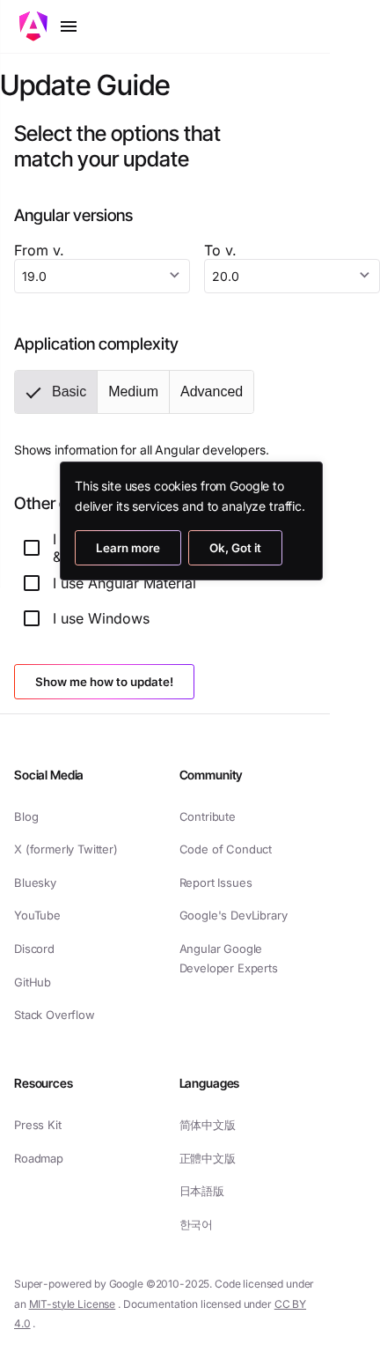Viewport: 380px width, 1359px height.
Task: Open the MIT-style License link
Action: (72, 1304)
